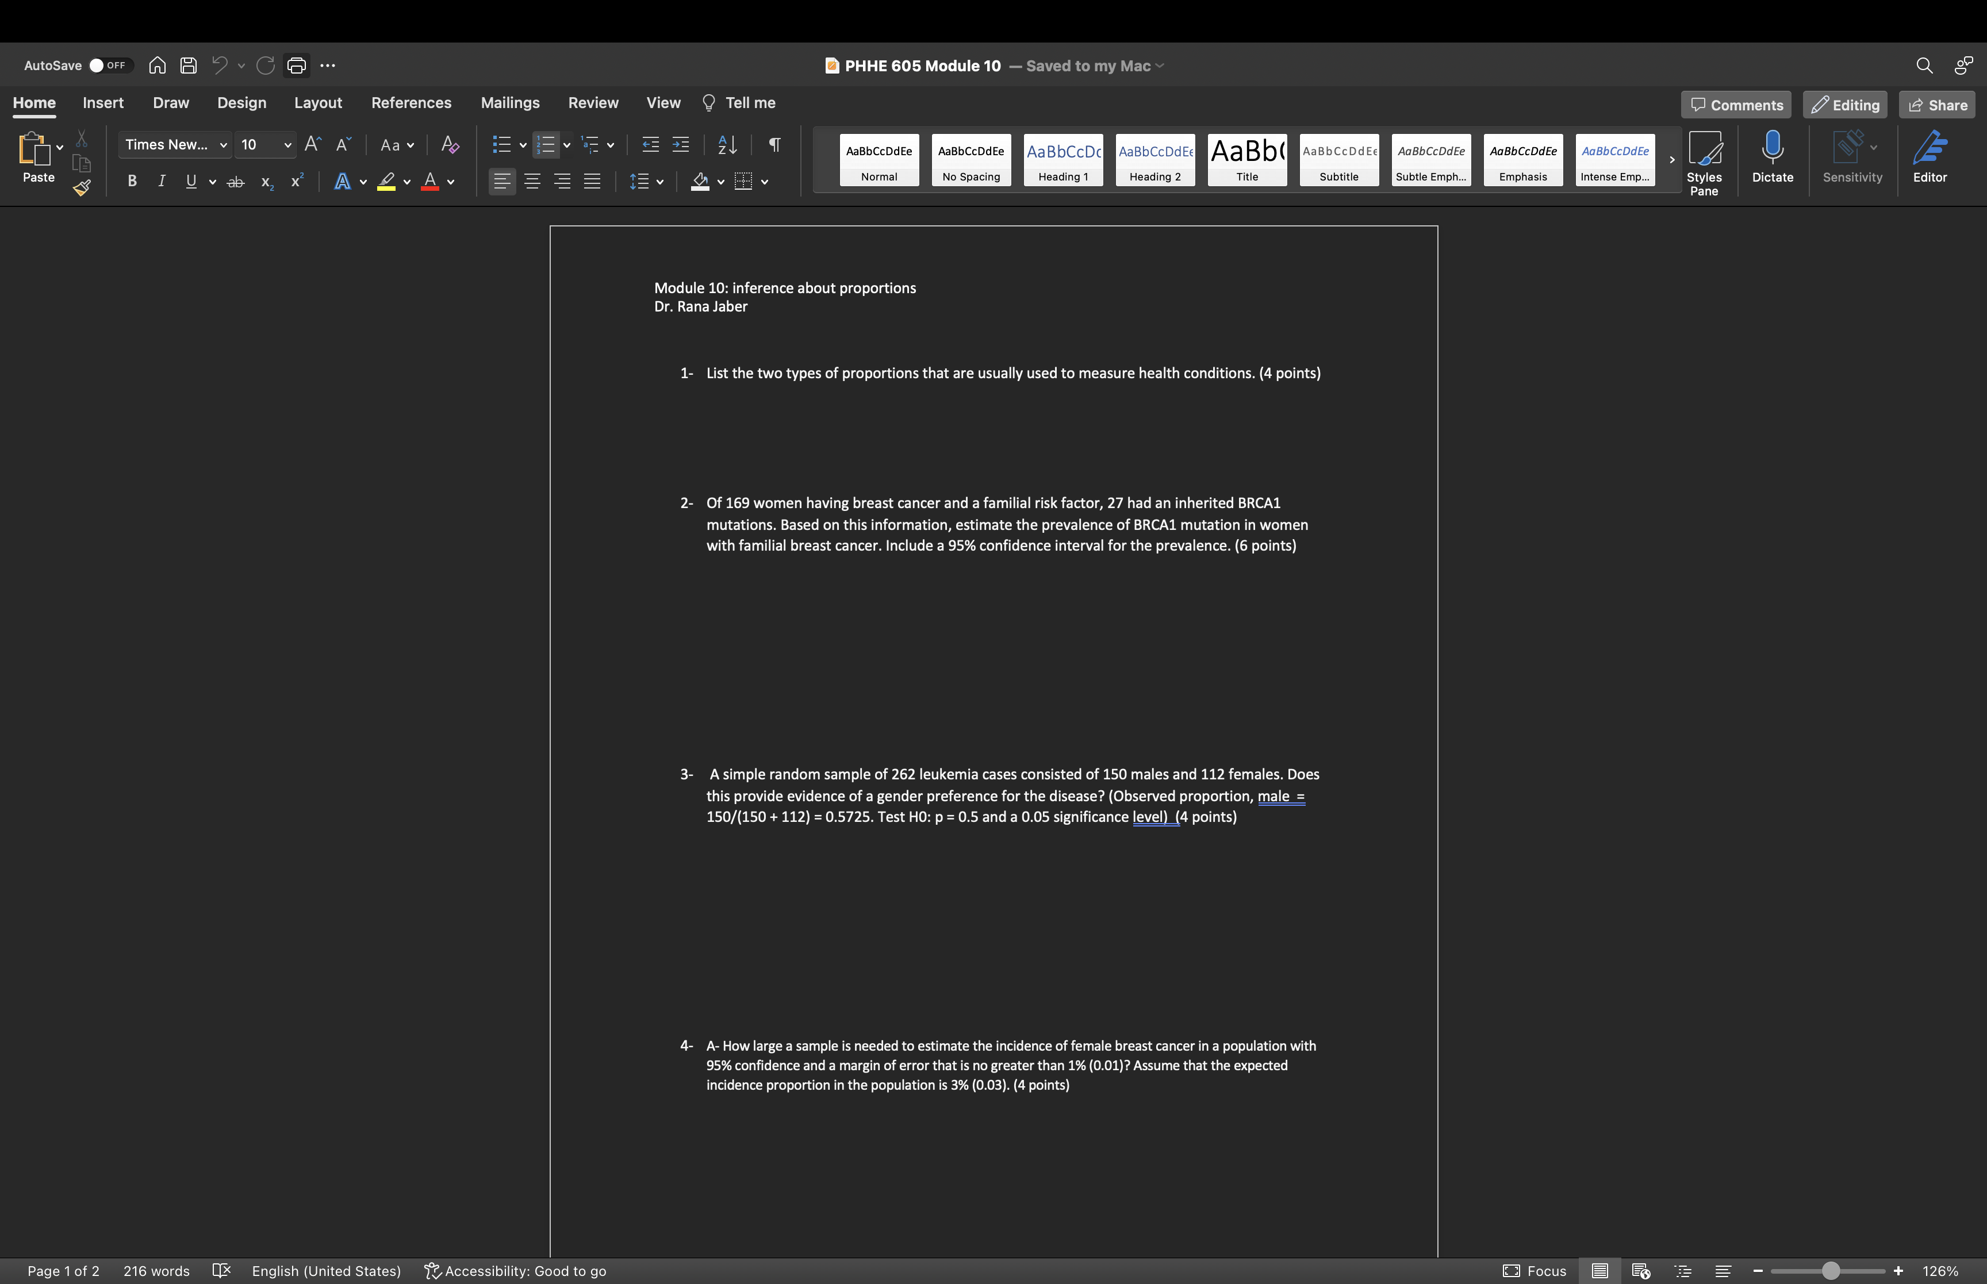Select the strikethrough icon
This screenshot has height=1284, width=1987.
(237, 181)
